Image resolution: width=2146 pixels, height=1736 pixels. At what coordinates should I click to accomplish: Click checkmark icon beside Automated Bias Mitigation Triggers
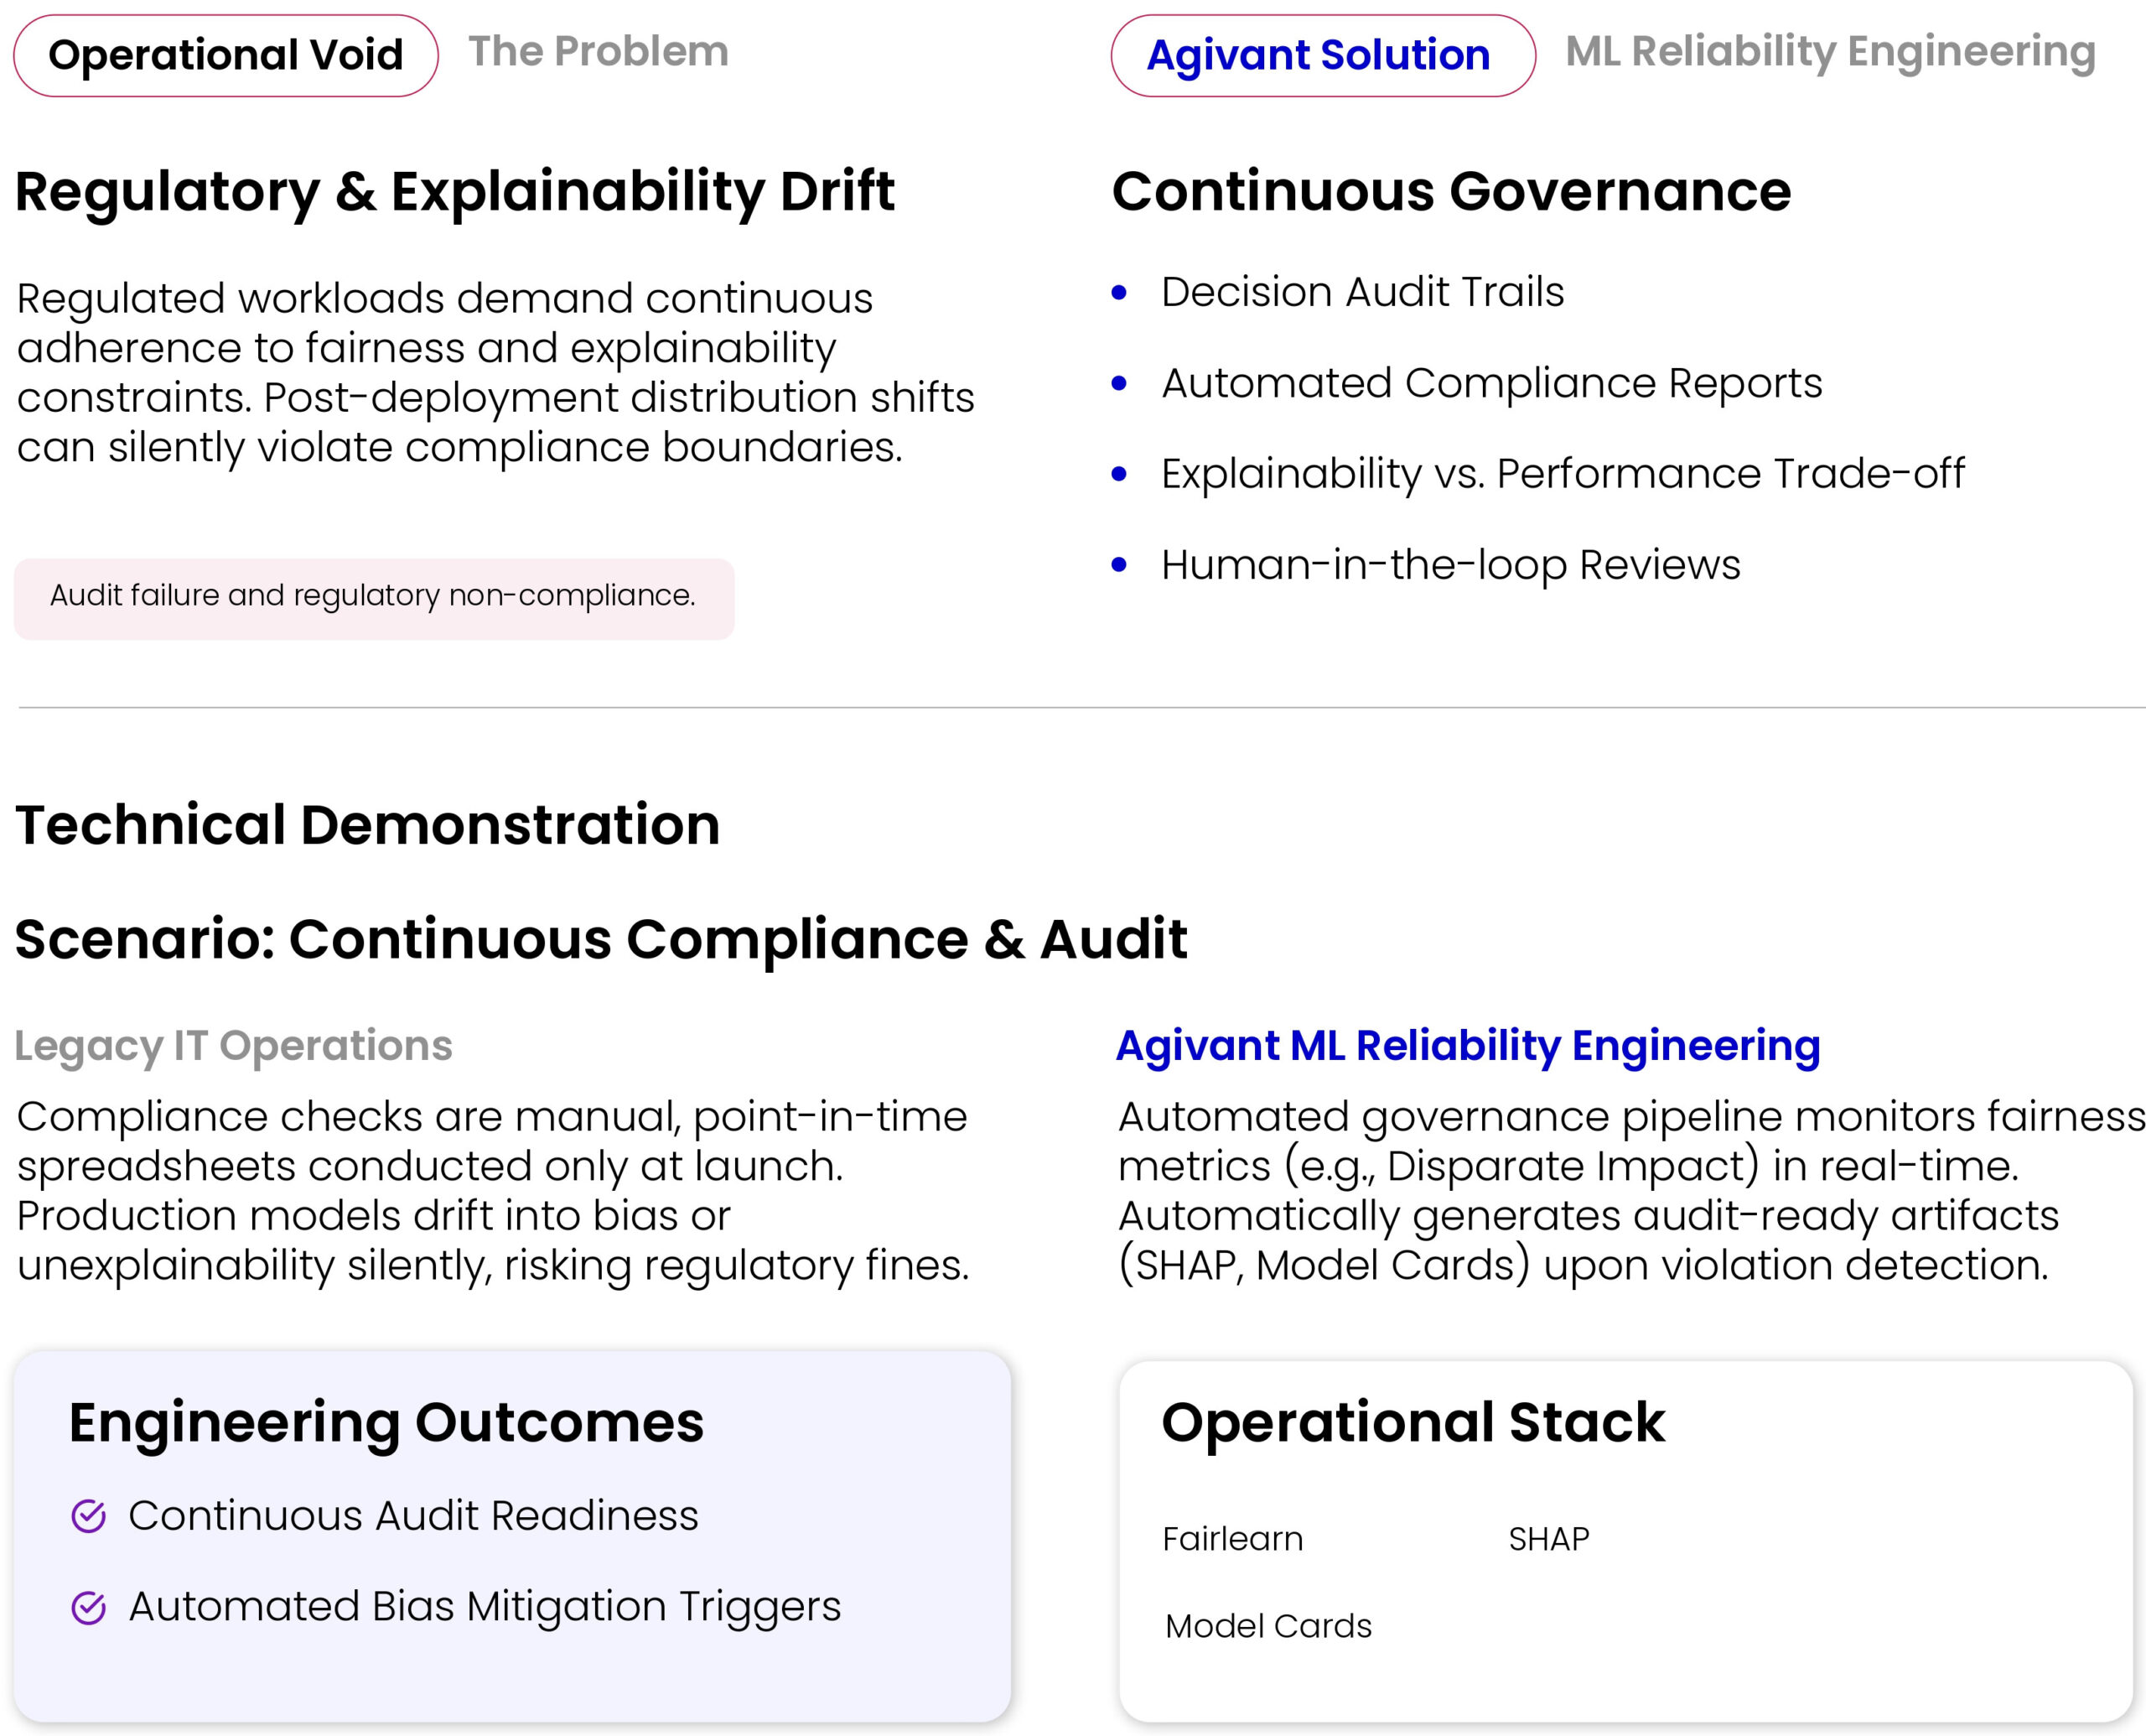click(89, 1608)
